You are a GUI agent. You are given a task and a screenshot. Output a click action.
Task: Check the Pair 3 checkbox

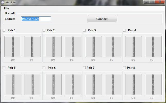[84, 30]
